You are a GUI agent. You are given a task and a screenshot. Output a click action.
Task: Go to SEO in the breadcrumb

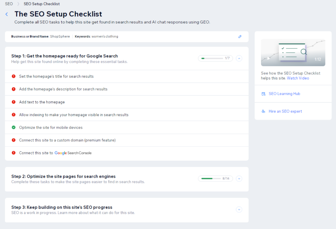pyautogui.click(x=9, y=4)
